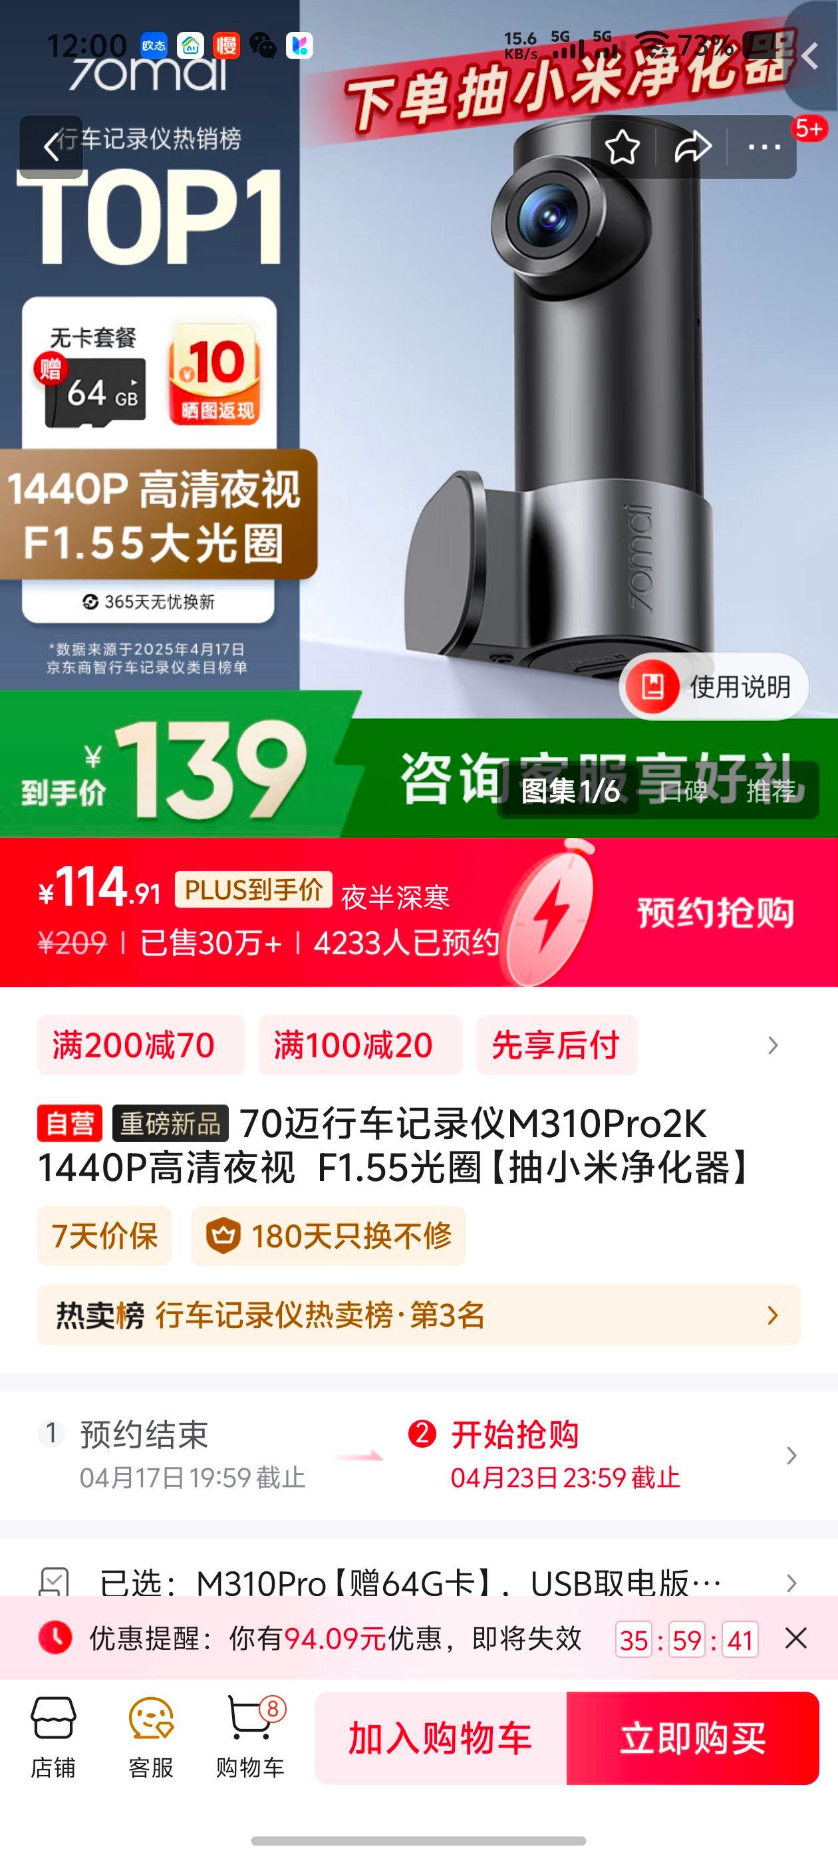Expand the 热卖榜 ranking row
Screen dimensions: 838x1862
pyautogui.click(x=418, y=1315)
